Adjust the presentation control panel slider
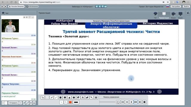Image resolution: width=191 pixels, height=107 pixels. [107, 102]
